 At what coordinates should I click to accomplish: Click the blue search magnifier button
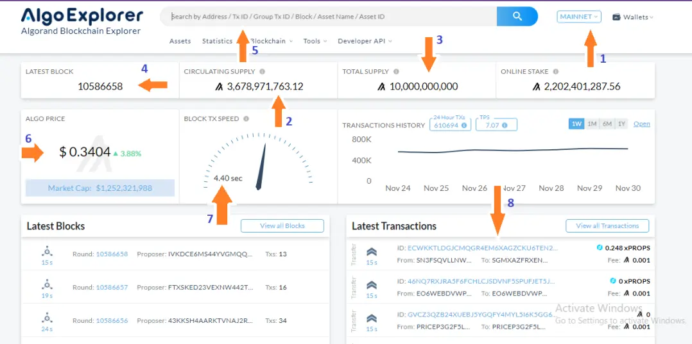point(517,17)
